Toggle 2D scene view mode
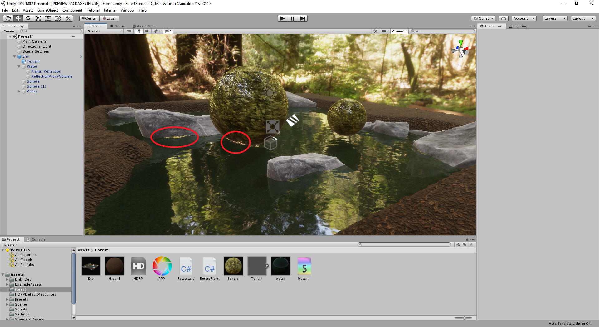Image resolution: width=599 pixels, height=327 pixels. pos(129,31)
